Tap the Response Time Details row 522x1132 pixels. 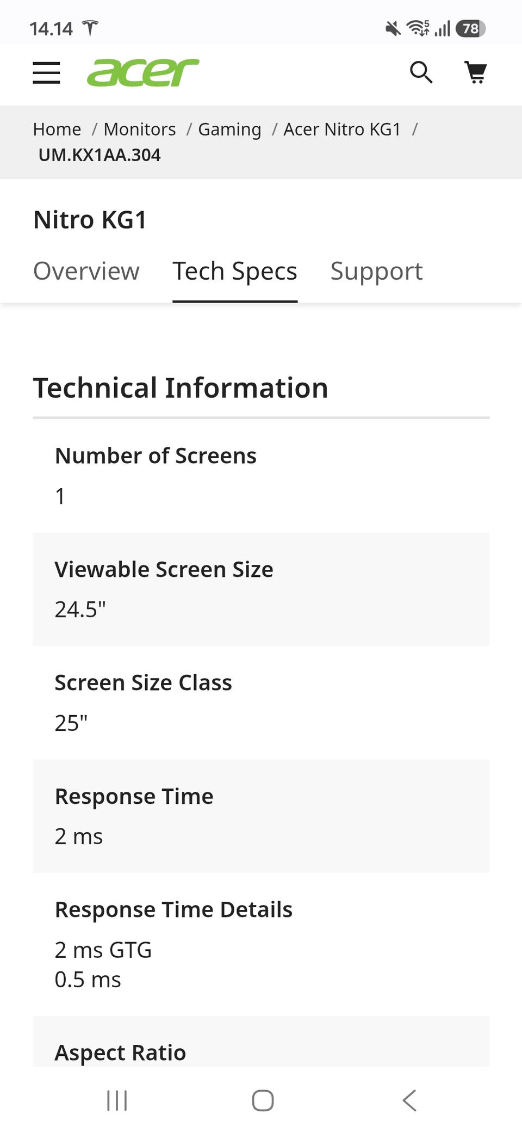click(261, 944)
